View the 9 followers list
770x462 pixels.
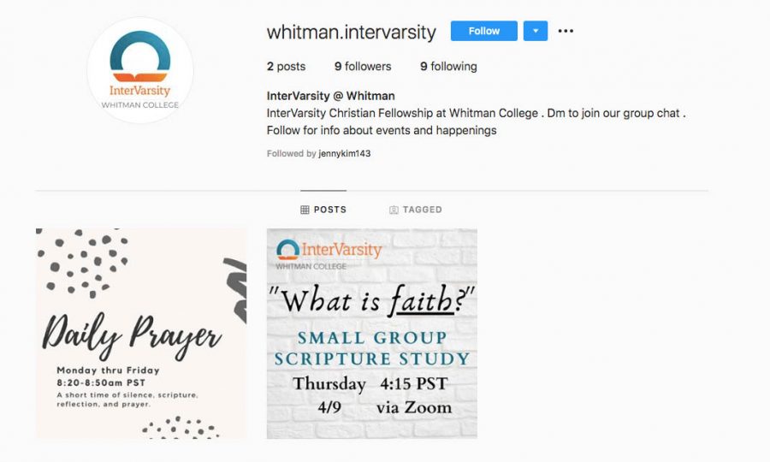363,66
